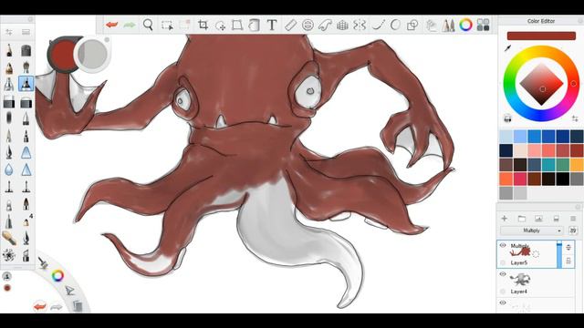Pick the light blue palette swatch

[506, 137]
